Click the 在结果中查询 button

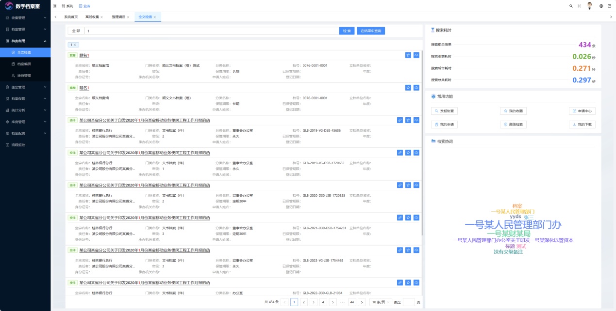(371, 31)
